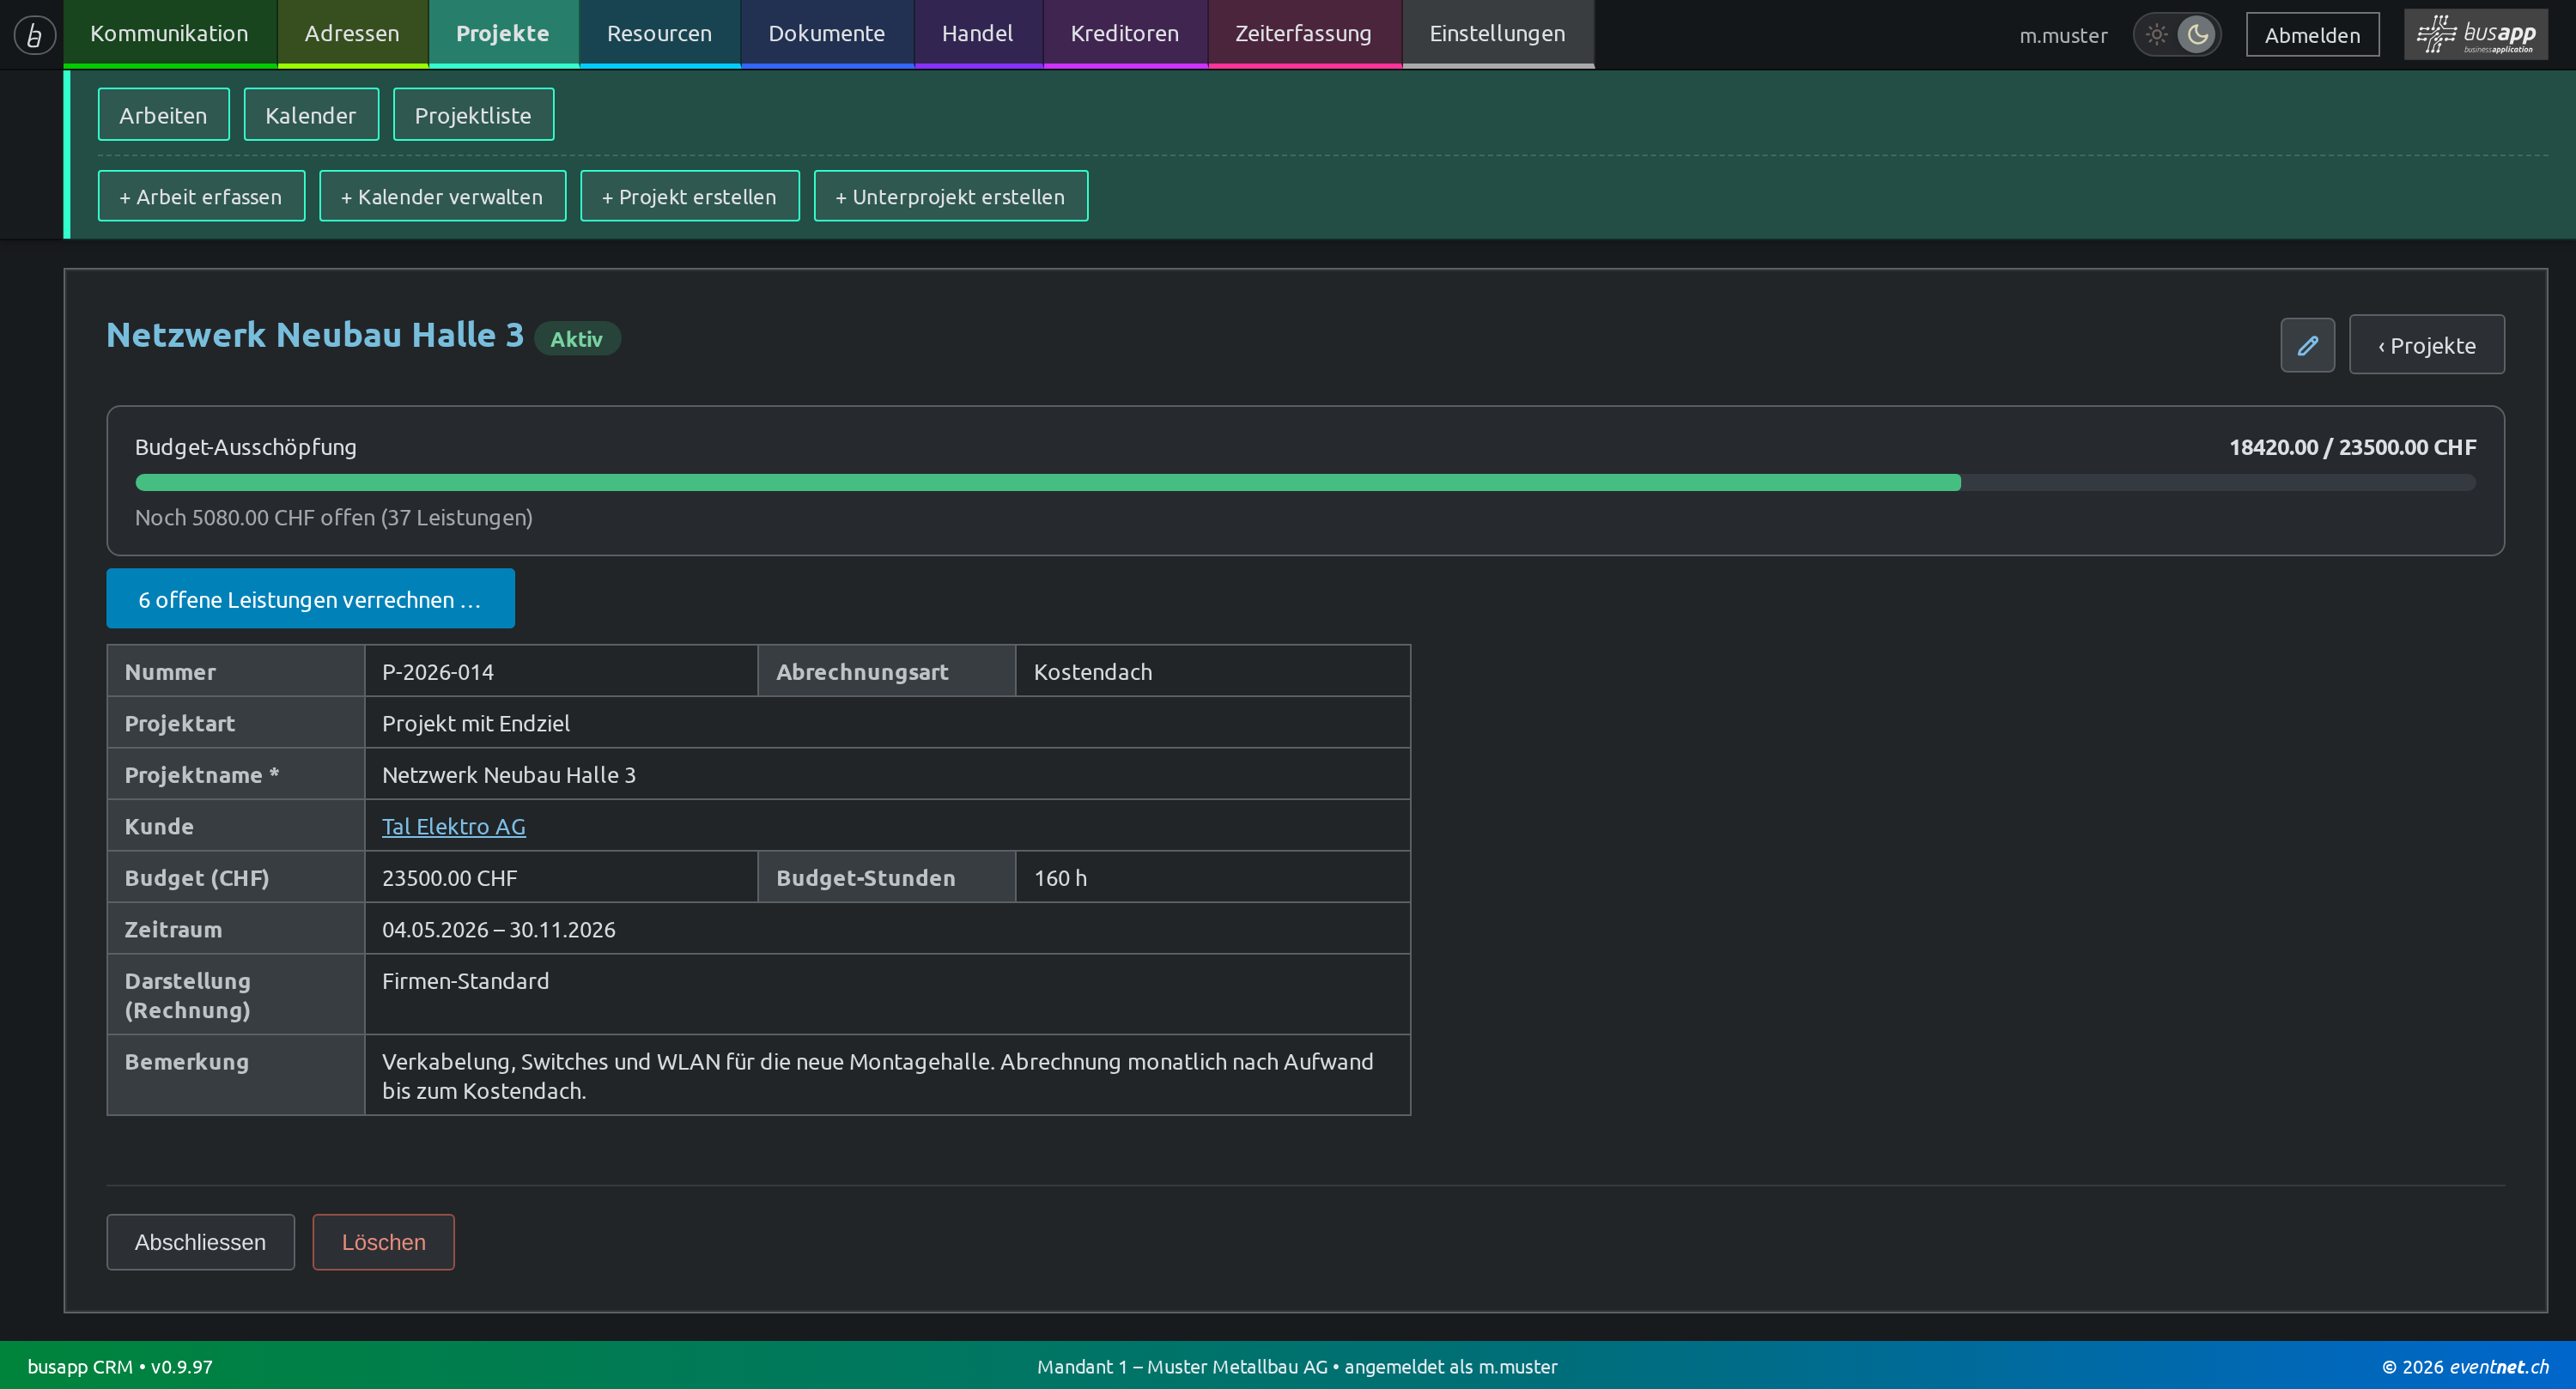Click the pencil edit project icon
Viewport: 2576px width, 1389px height.
(x=2307, y=345)
